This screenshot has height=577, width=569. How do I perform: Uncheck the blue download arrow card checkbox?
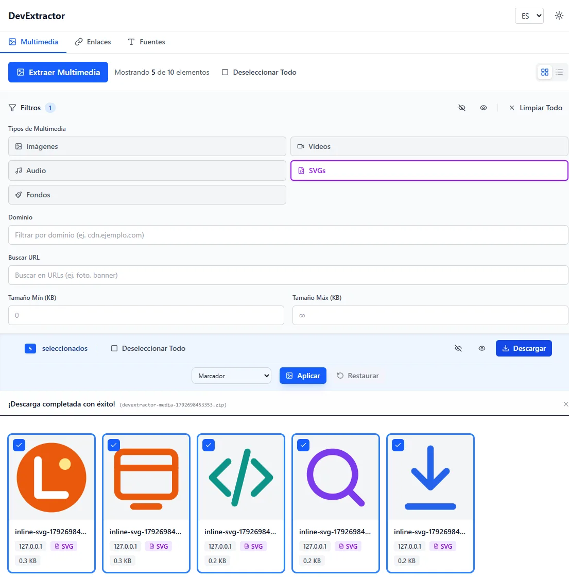(398, 445)
